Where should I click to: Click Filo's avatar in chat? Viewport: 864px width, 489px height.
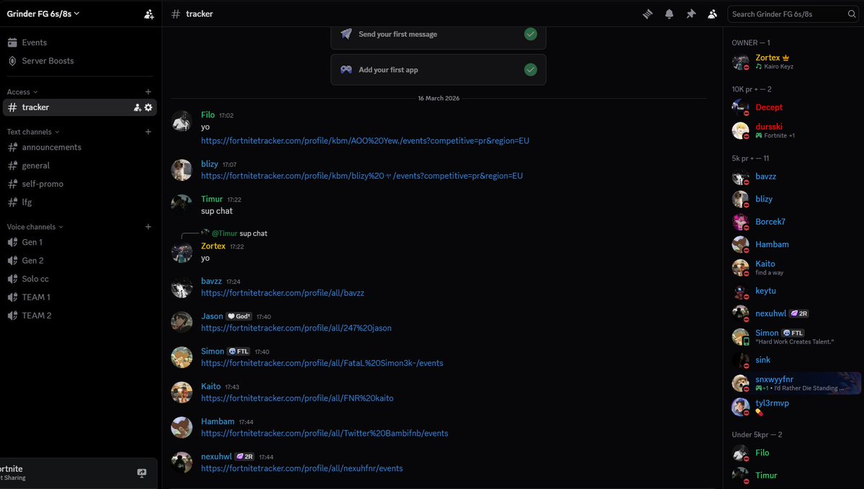click(x=181, y=121)
